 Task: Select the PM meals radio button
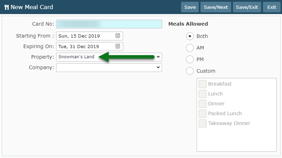coord(190,59)
